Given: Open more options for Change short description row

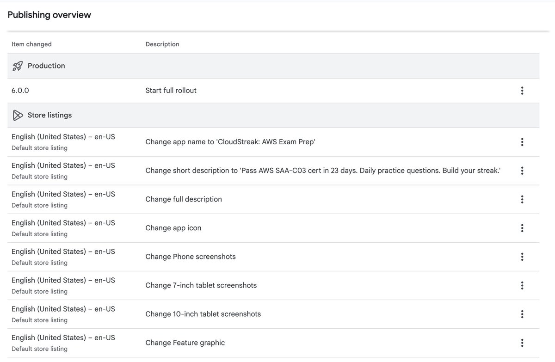Looking at the screenshot, I should (522, 171).
